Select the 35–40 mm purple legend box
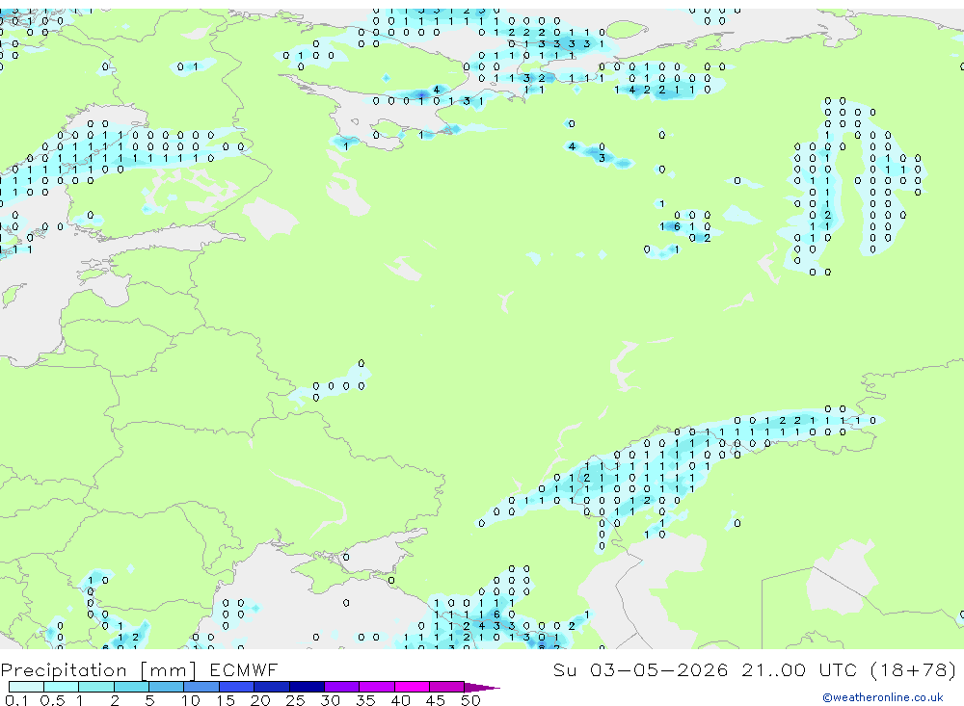 point(377,687)
